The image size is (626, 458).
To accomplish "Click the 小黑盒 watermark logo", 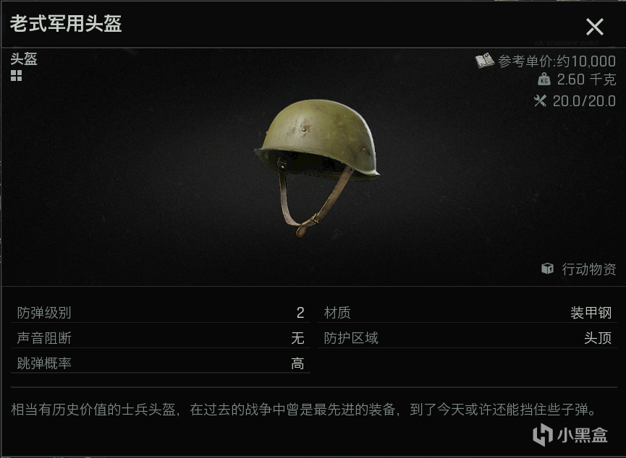I will (x=570, y=434).
